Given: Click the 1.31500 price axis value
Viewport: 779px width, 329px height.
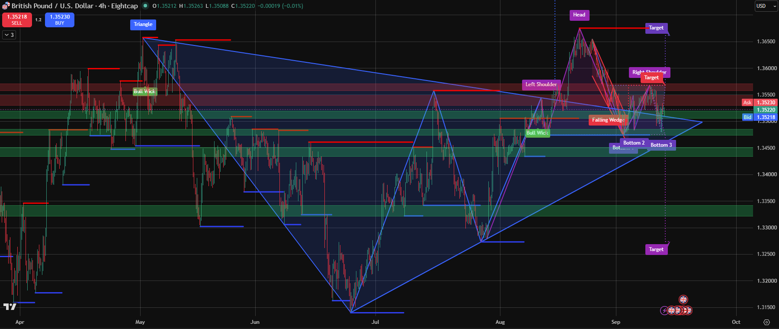Looking at the screenshot, I should coord(766,307).
